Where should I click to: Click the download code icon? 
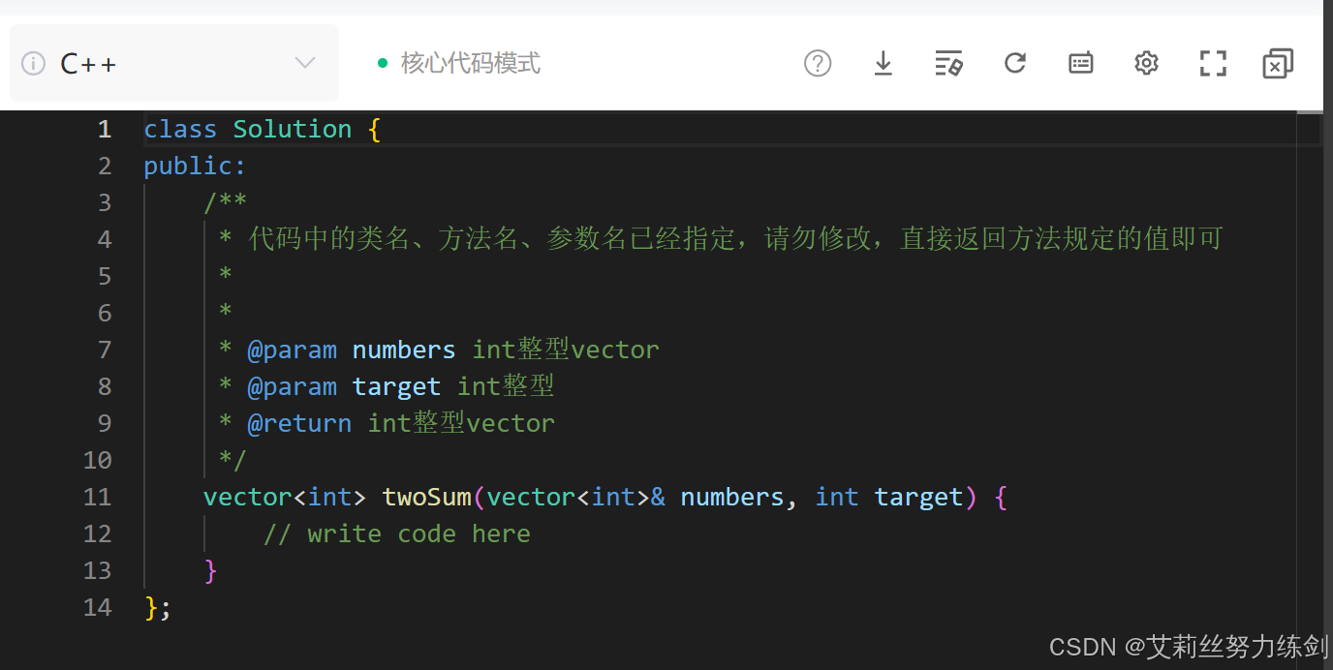click(883, 64)
